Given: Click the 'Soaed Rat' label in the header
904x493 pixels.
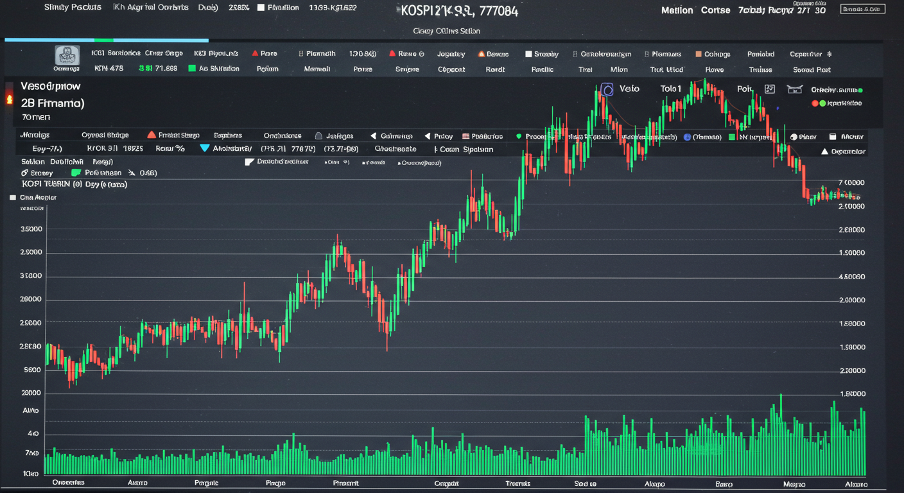Looking at the screenshot, I should [812, 69].
